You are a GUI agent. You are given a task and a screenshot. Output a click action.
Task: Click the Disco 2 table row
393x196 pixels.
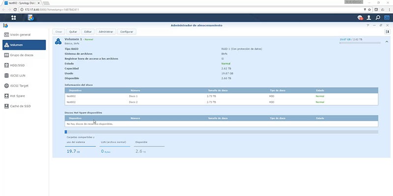click(222, 102)
